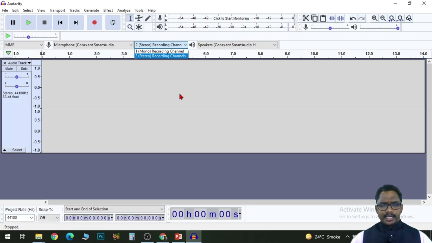The image size is (432, 243).
Task: Open the Transport menu
Action: (x=57, y=10)
